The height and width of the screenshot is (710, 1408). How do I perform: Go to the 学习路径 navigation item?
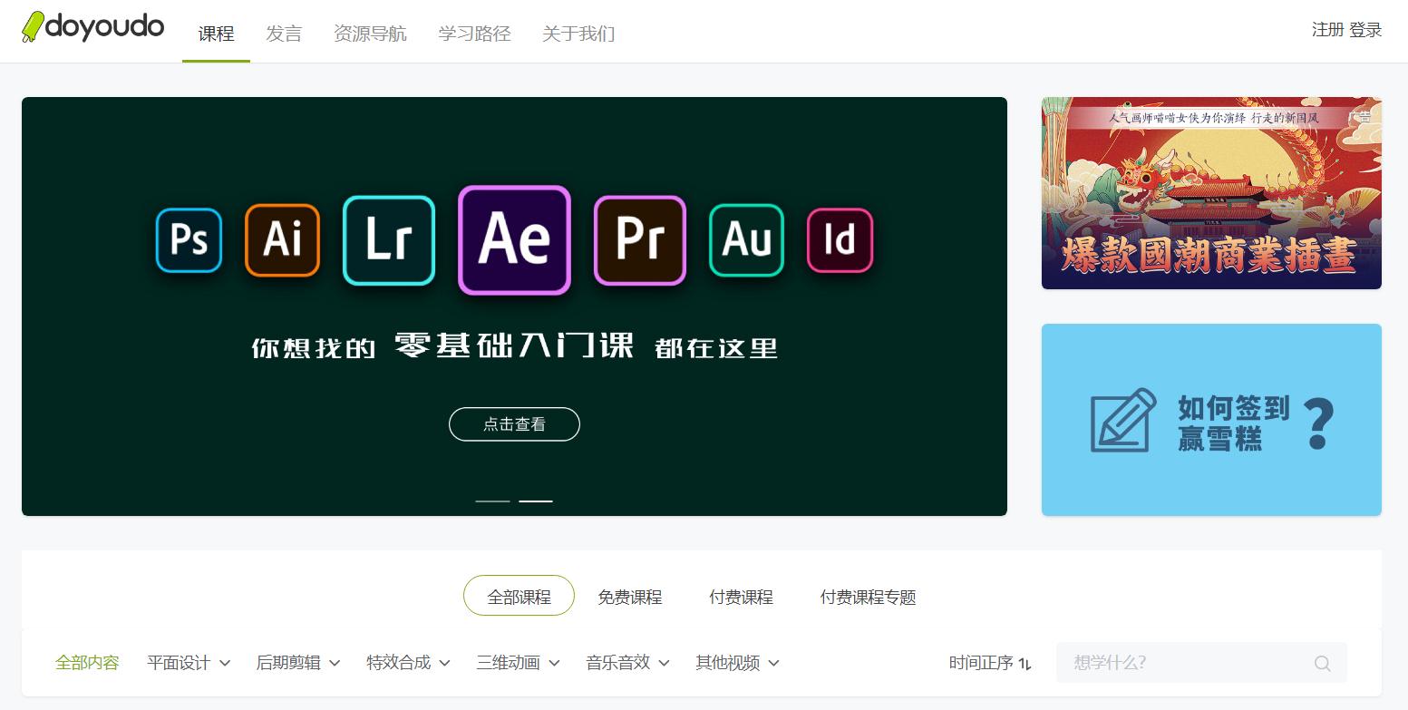tap(474, 33)
